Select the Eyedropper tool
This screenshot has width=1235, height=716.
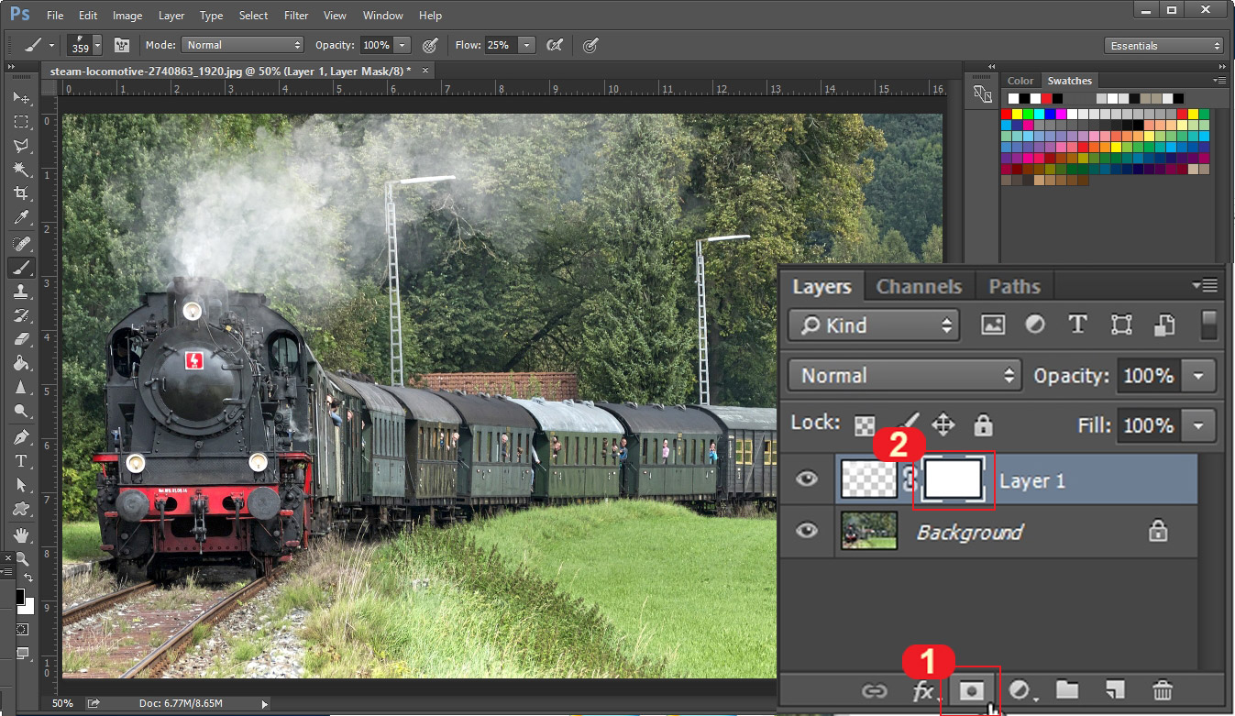pos(21,218)
